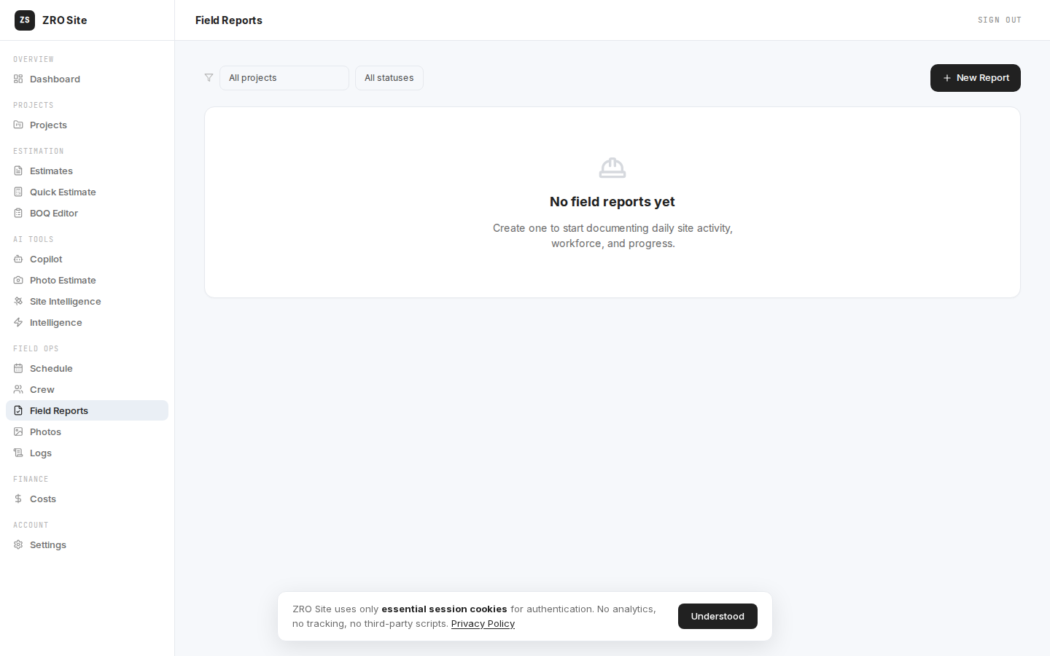The width and height of the screenshot is (1050, 656).
Task: Open Settings under Account
Action: point(87,544)
